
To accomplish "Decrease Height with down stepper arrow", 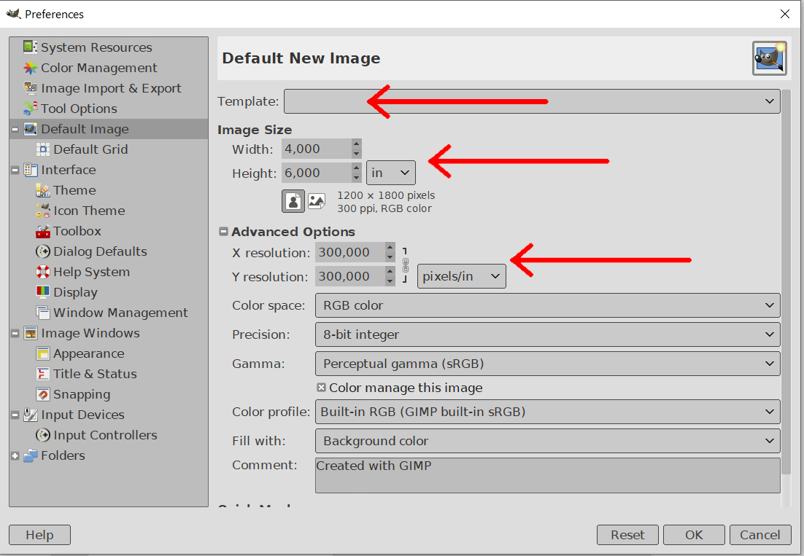I will [x=356, y=178].
